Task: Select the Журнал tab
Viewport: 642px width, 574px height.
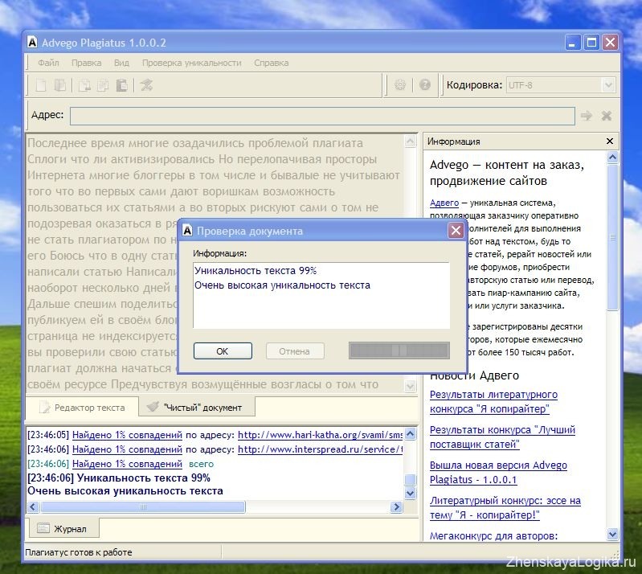Action: coord(63,528)
